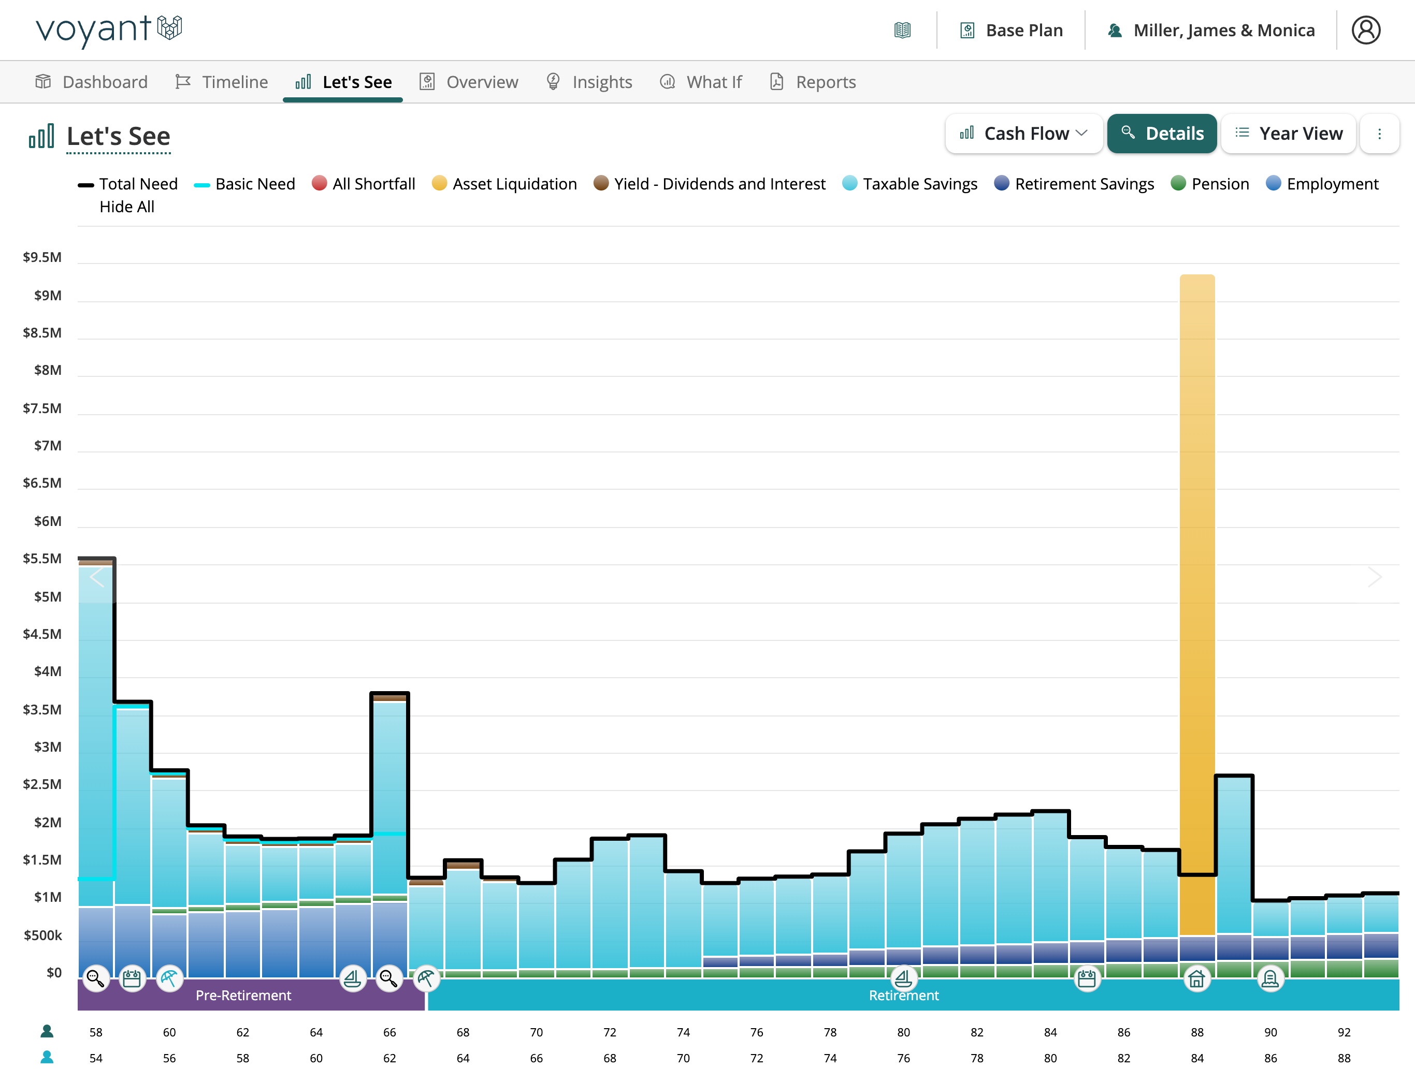Image resolution: width=1415 pixels, height=1082 pixels.
Task: Open the three-dot more options menu
Action: click(1379, 134)
